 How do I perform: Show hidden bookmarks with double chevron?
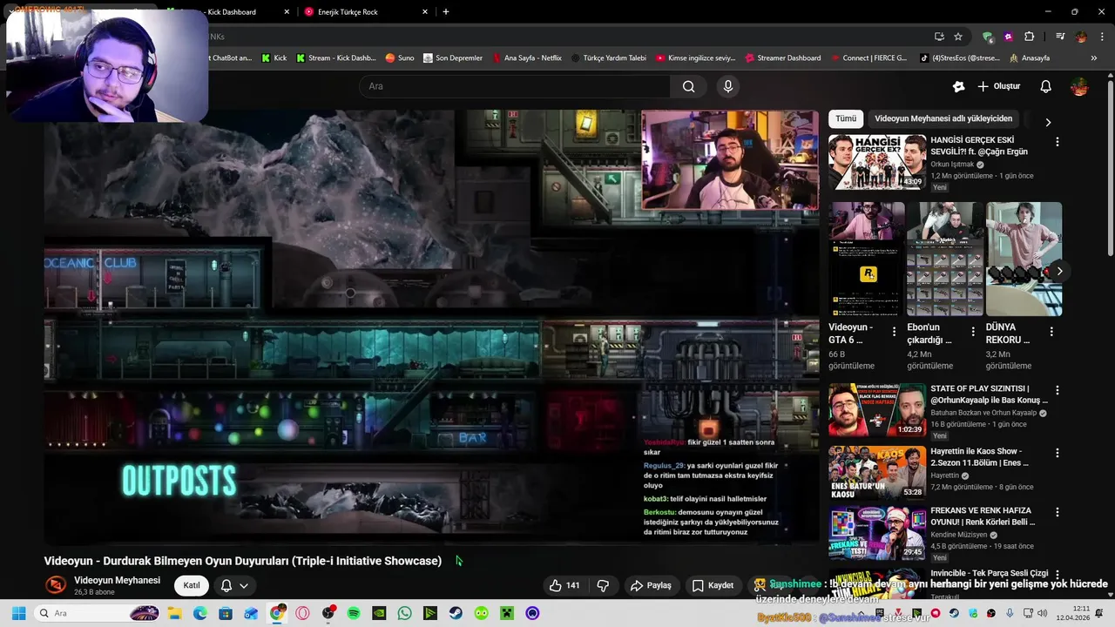tap(1095, 58)
